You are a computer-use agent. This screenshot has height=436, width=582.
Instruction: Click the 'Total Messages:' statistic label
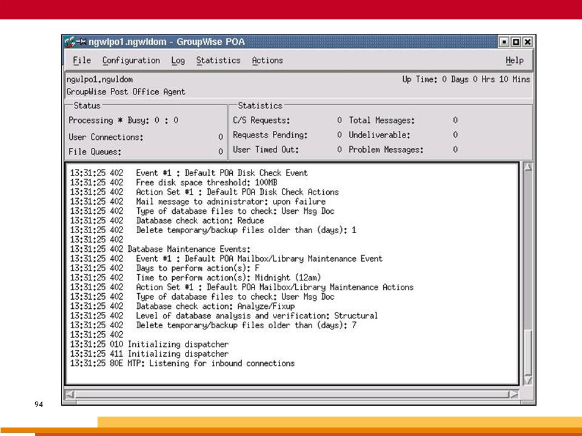coord(382,121)
